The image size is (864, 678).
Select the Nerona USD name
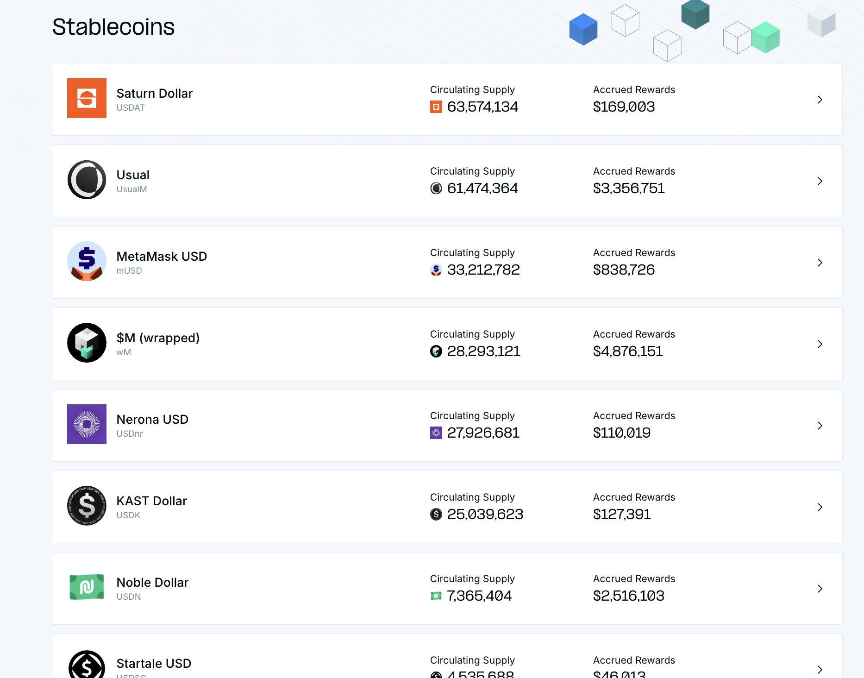tap(152, 420)
